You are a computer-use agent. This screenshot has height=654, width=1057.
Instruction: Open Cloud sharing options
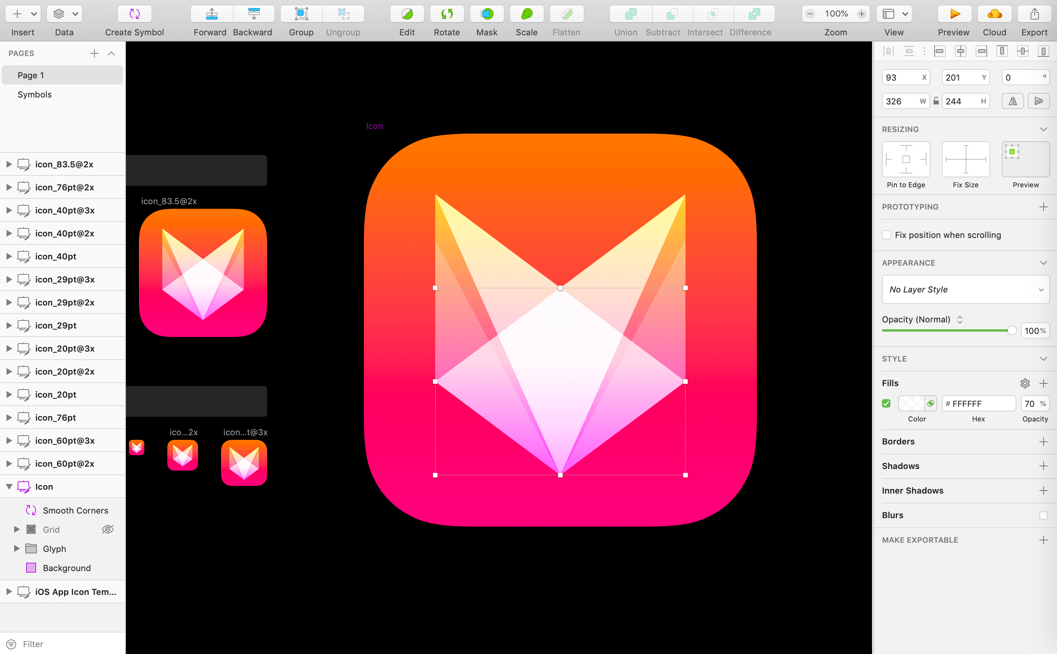click(x=994, y=14)
